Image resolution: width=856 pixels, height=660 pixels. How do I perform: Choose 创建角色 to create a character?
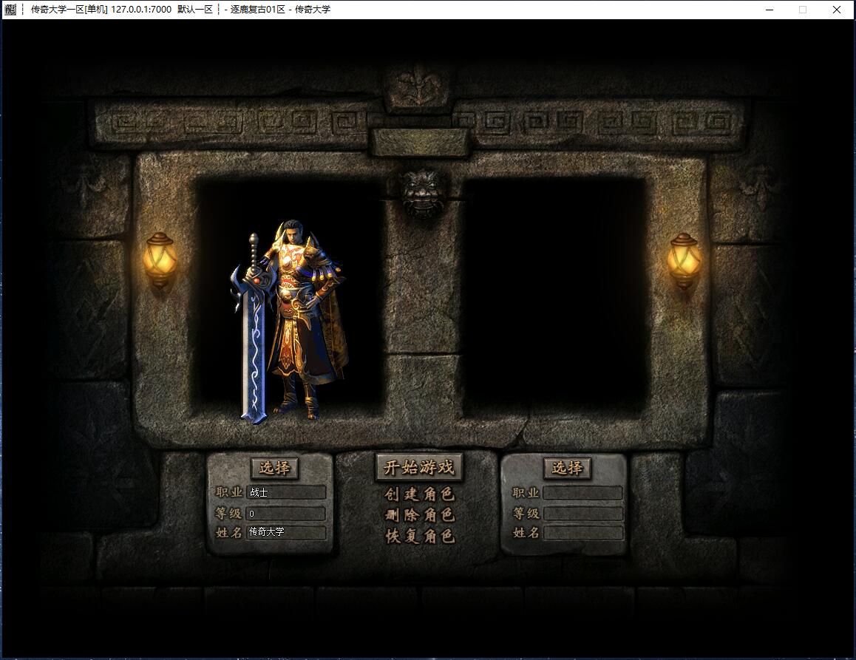(x=419, y=494)
